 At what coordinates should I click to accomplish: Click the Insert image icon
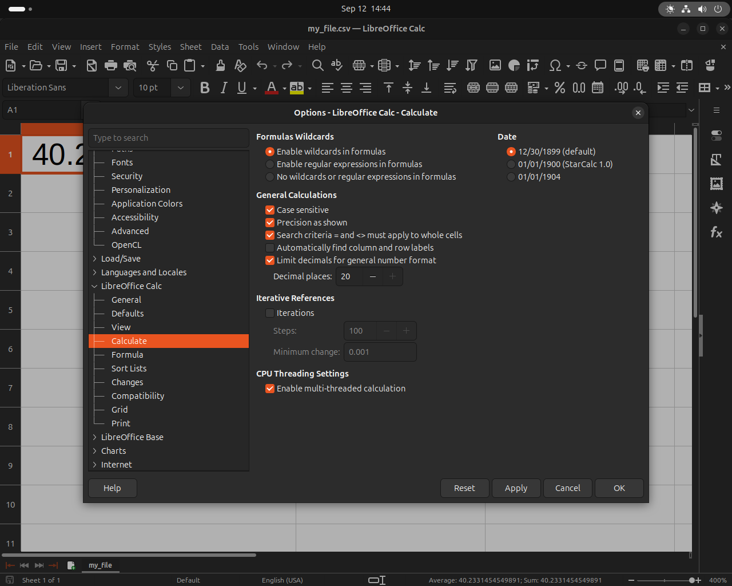point(495,65)
